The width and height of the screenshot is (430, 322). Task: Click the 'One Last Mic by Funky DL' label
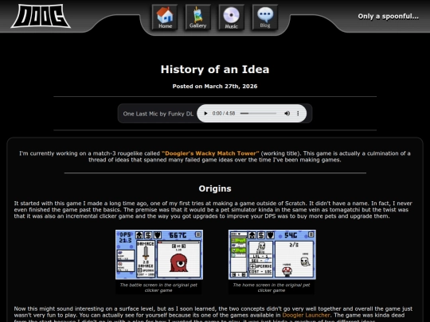point(158,114)
